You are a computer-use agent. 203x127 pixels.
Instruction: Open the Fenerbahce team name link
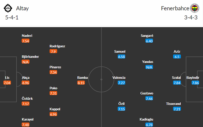pyautogui.click(x=175, y=8)
